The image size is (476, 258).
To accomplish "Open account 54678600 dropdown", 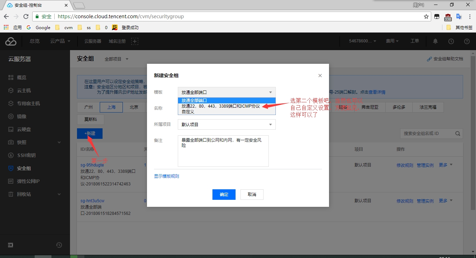I will [x=363, y=41].
